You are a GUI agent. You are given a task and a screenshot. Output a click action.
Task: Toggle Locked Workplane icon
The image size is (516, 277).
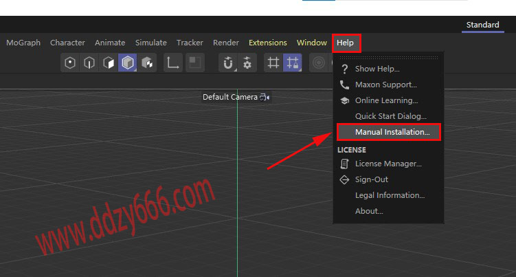click(293, 63)
